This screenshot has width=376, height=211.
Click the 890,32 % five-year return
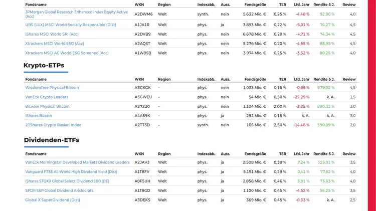point(326,106)
